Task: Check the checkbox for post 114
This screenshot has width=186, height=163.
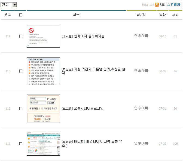Action: click(x=21, y=36)
